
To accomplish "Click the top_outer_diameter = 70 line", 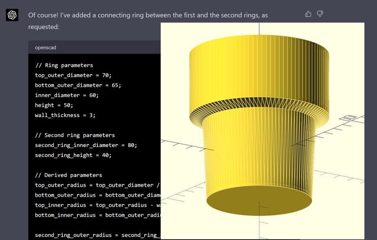I will coord(73,75).
